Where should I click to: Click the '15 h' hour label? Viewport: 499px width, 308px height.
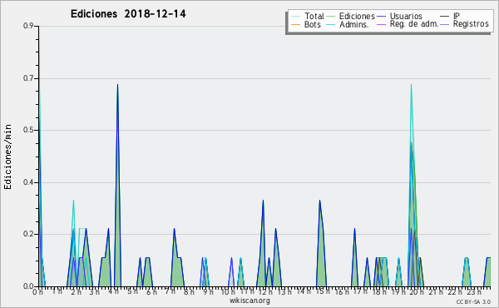(323, 291)
